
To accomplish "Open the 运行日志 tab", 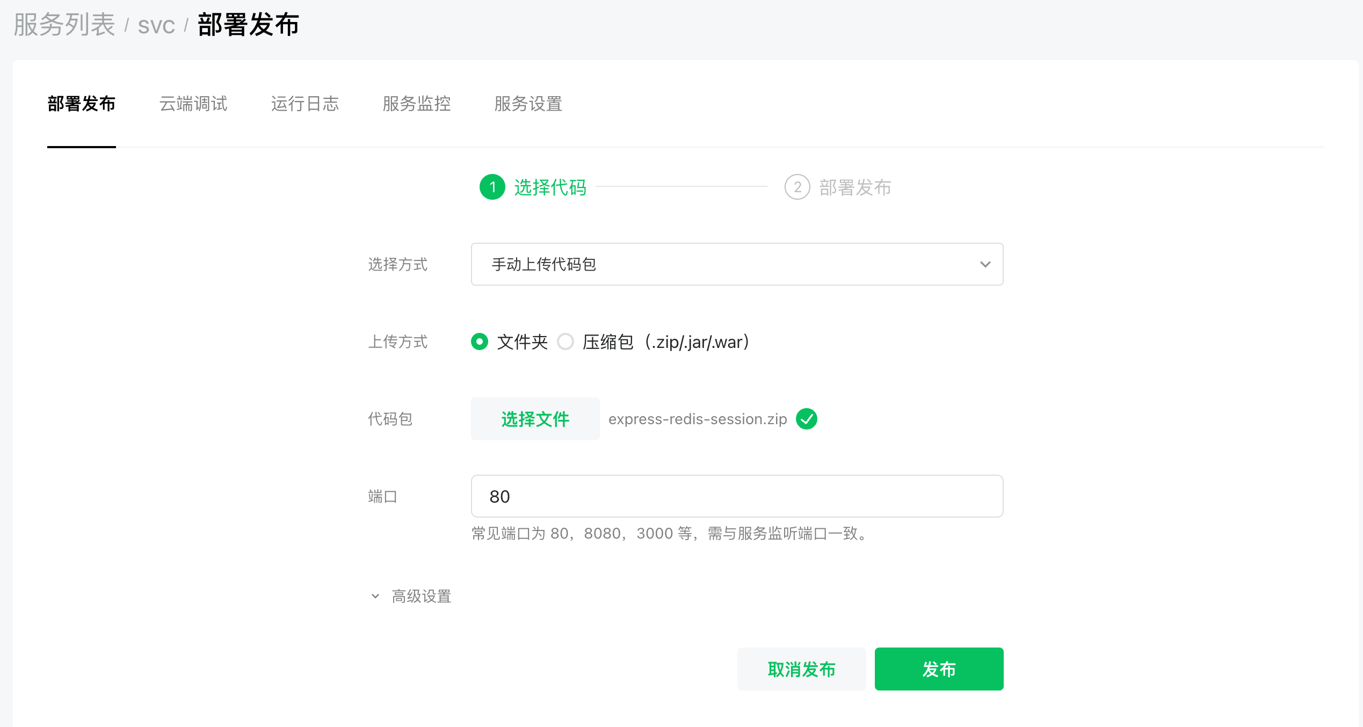I will point(305,104).
